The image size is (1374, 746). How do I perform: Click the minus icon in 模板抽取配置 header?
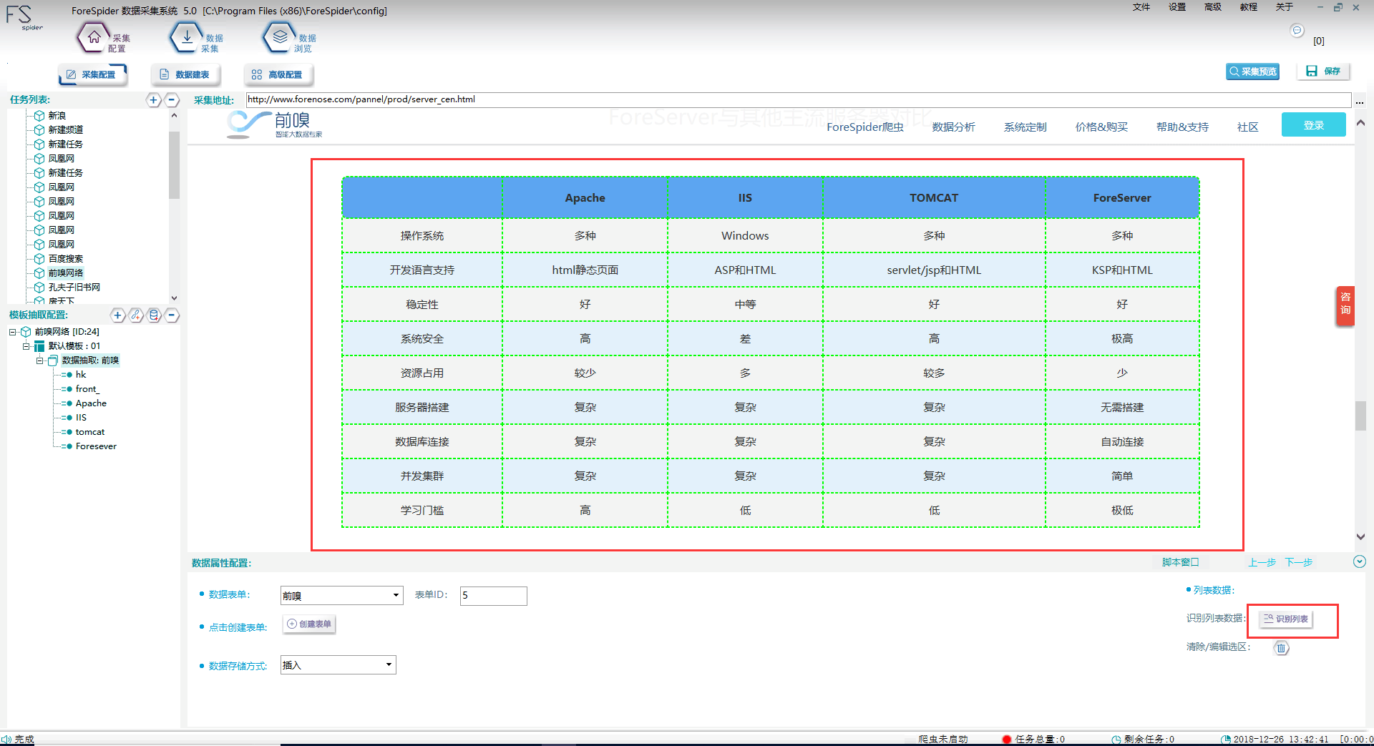(x=172, y=315)
